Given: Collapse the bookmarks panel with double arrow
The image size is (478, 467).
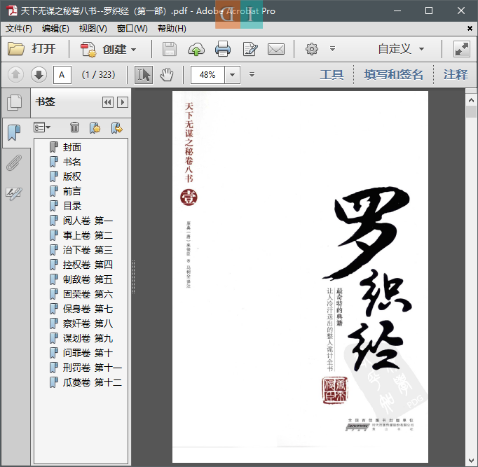Looking at the screenshot, I should pyautogui.click(x=108, y=102).
